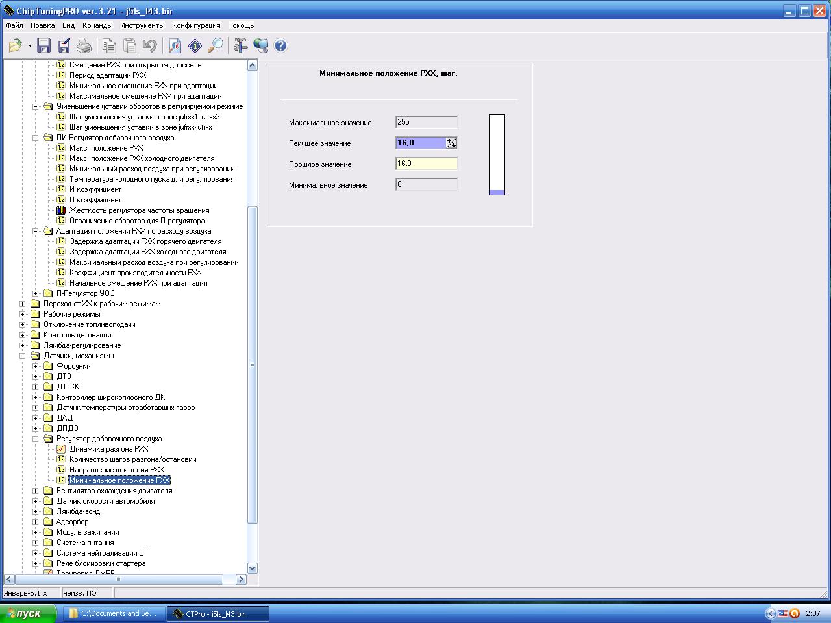Open the tools hammer and wrench icon

pyautogui.click(x=240, y=45)
